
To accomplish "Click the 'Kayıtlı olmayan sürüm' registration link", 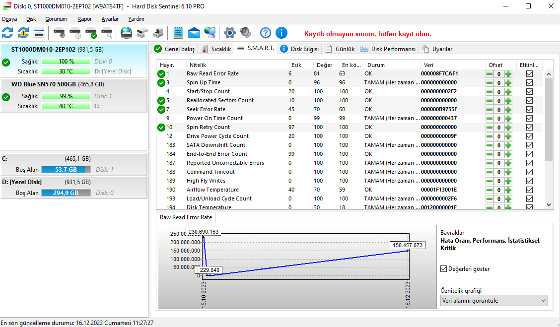I will [x=367, y=34].
